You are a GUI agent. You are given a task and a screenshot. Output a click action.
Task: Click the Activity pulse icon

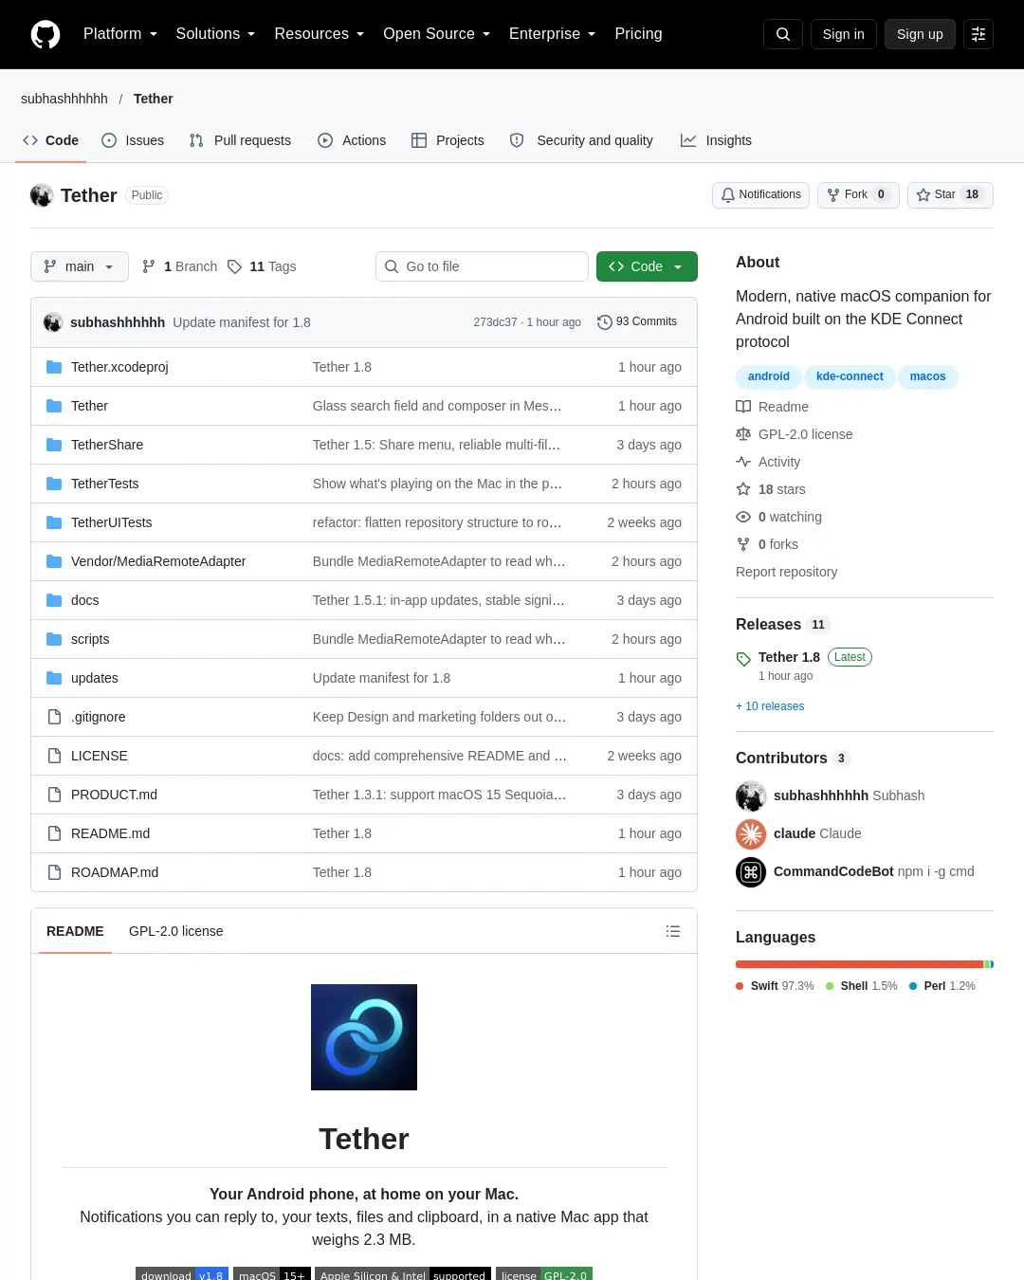click(x=743, y=462)
